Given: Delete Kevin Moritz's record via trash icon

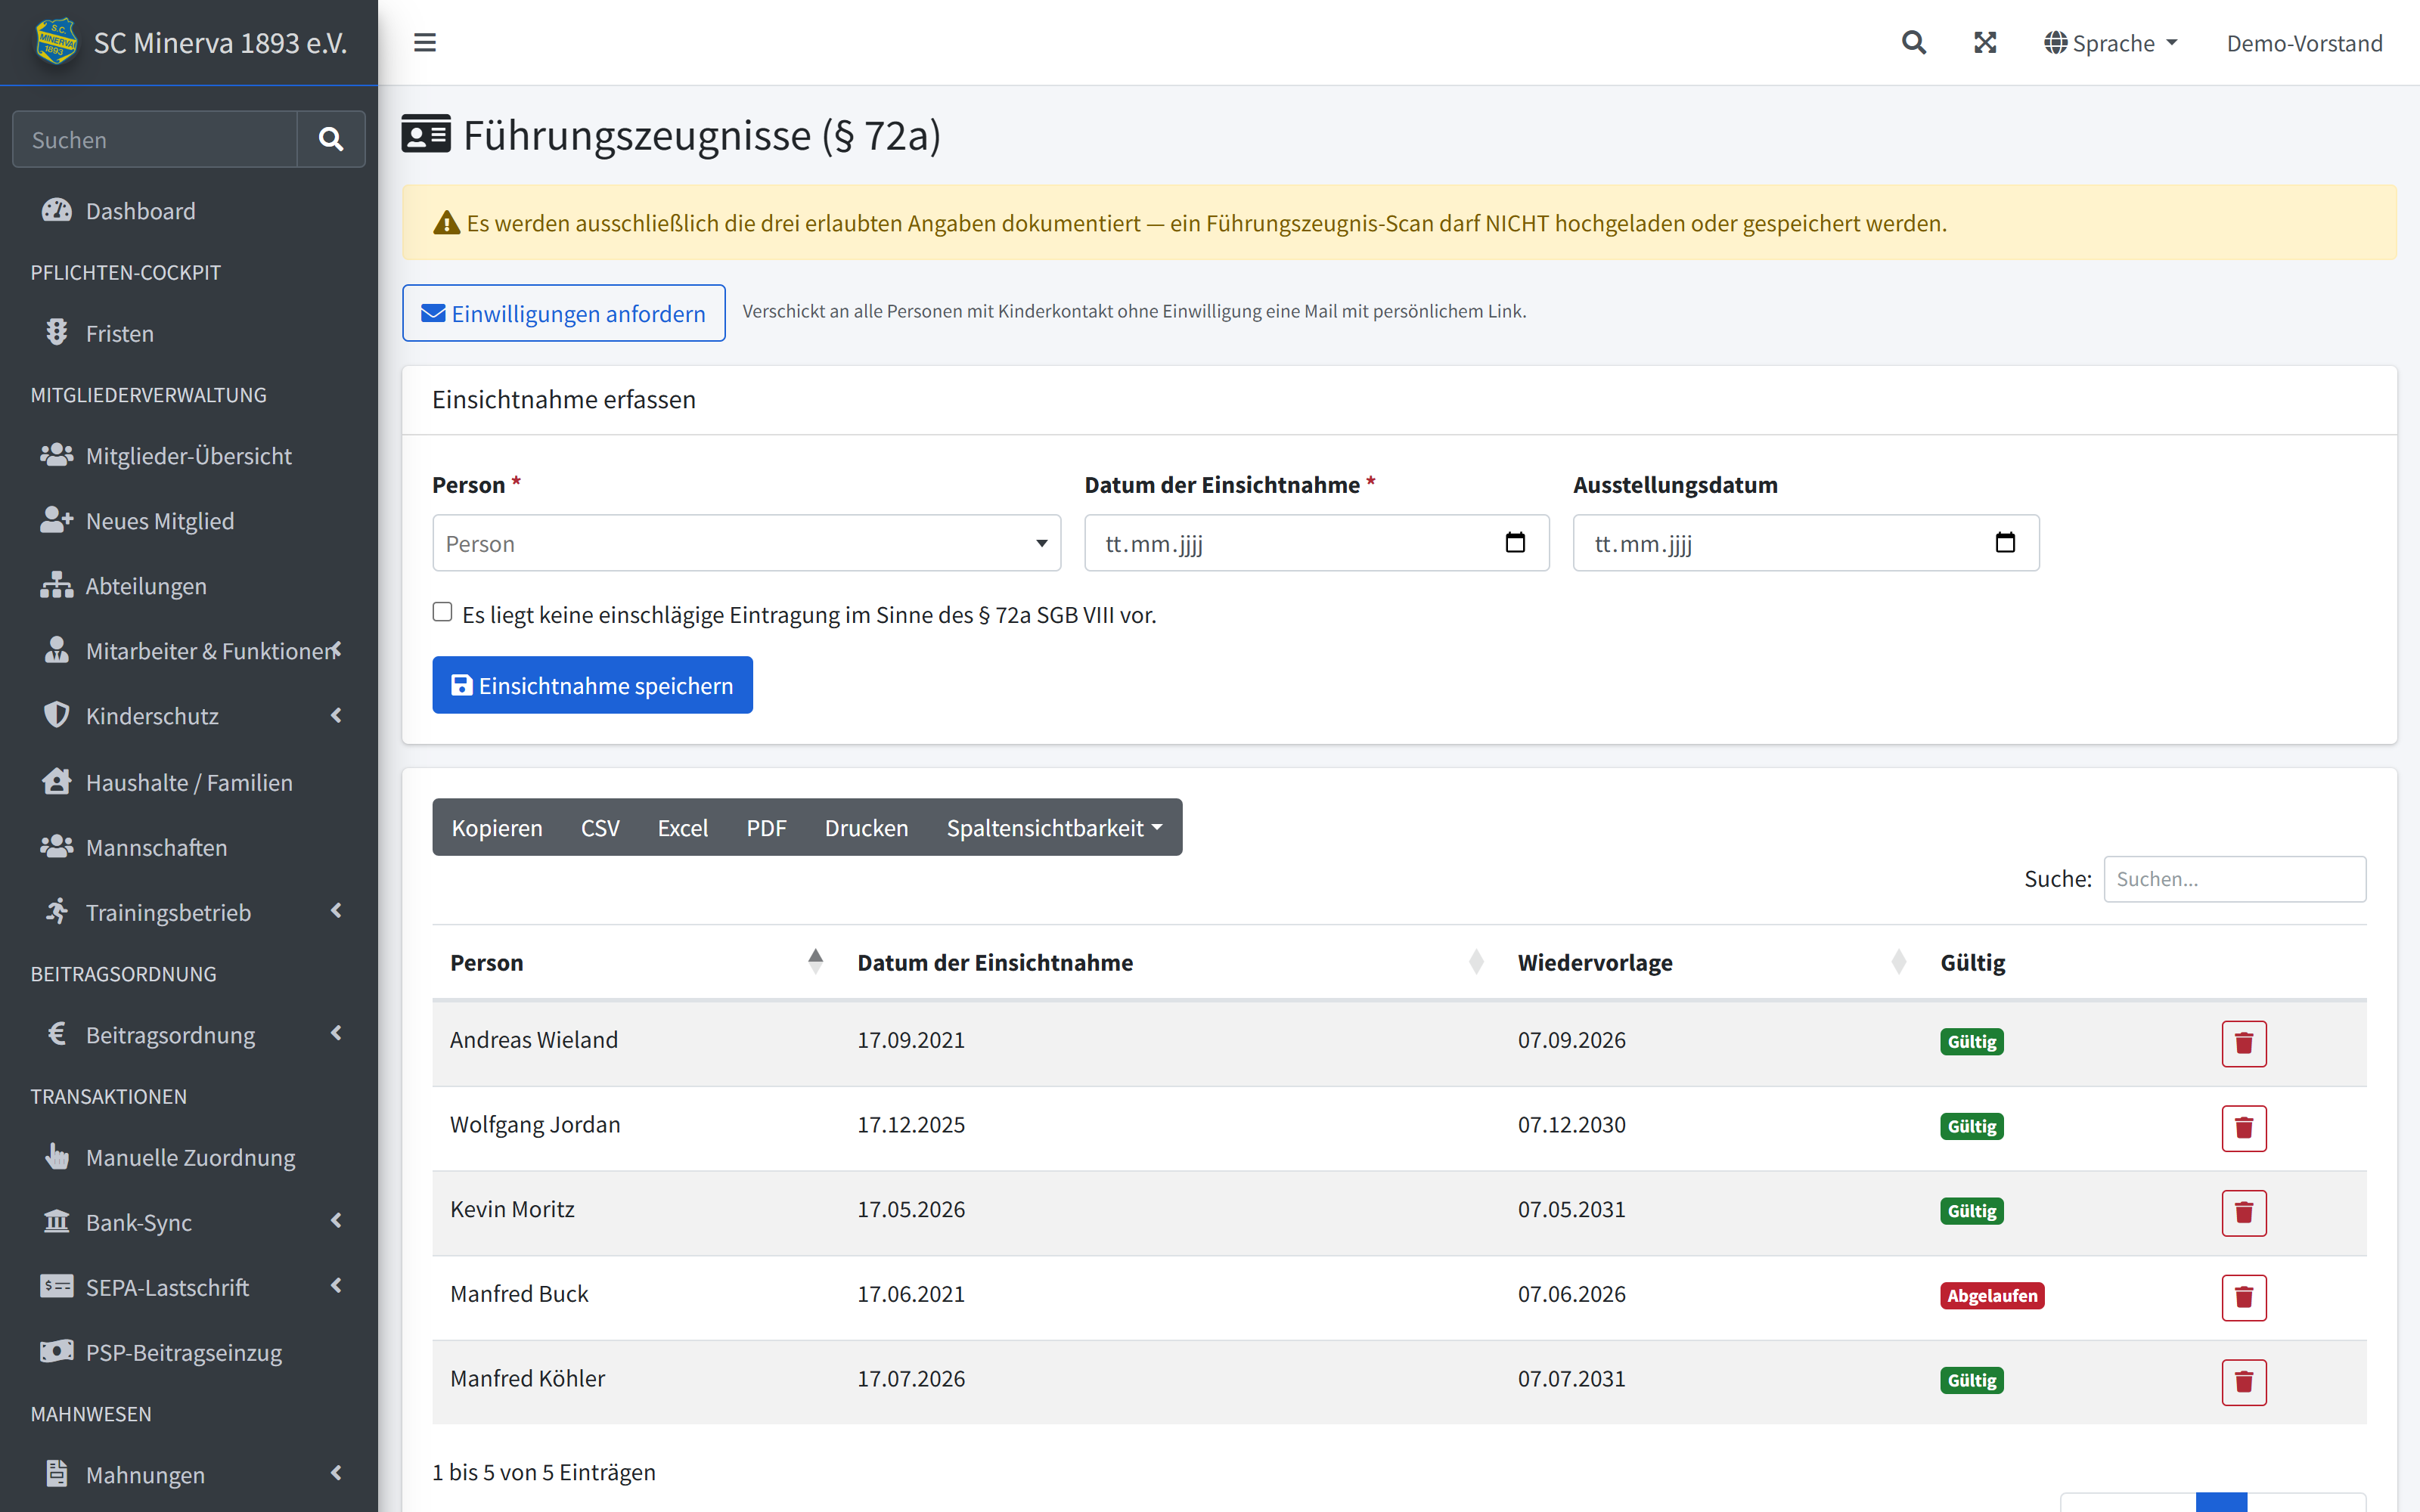Looking at the screenshot, I should [x=2244, y=1213].
